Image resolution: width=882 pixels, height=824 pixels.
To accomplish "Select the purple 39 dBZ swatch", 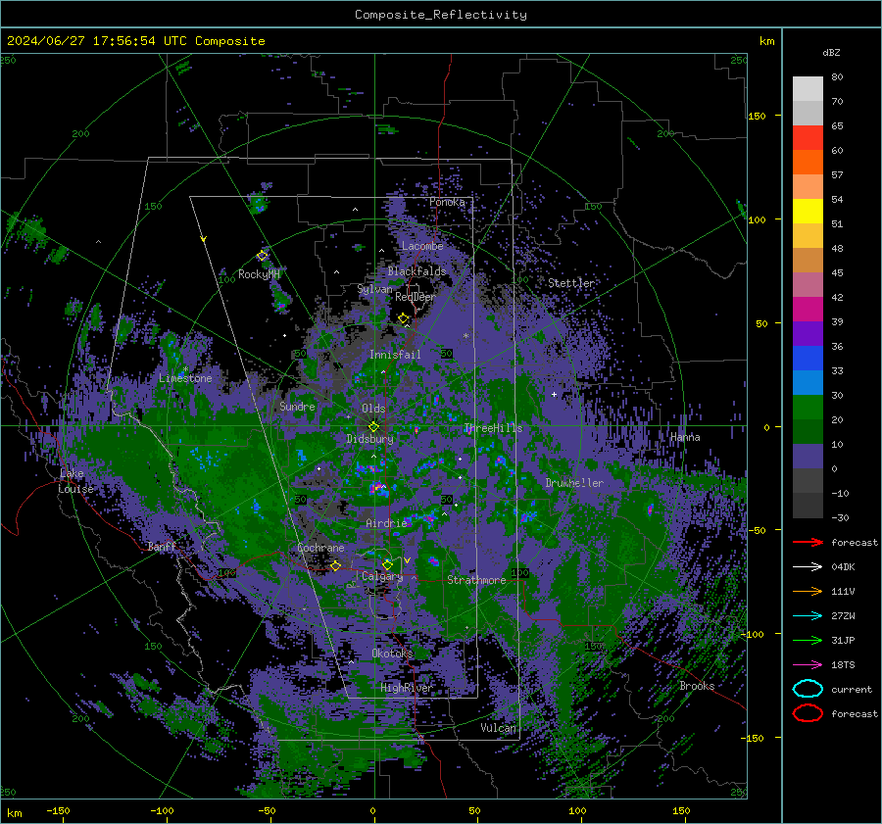I will tap(808, 333).
